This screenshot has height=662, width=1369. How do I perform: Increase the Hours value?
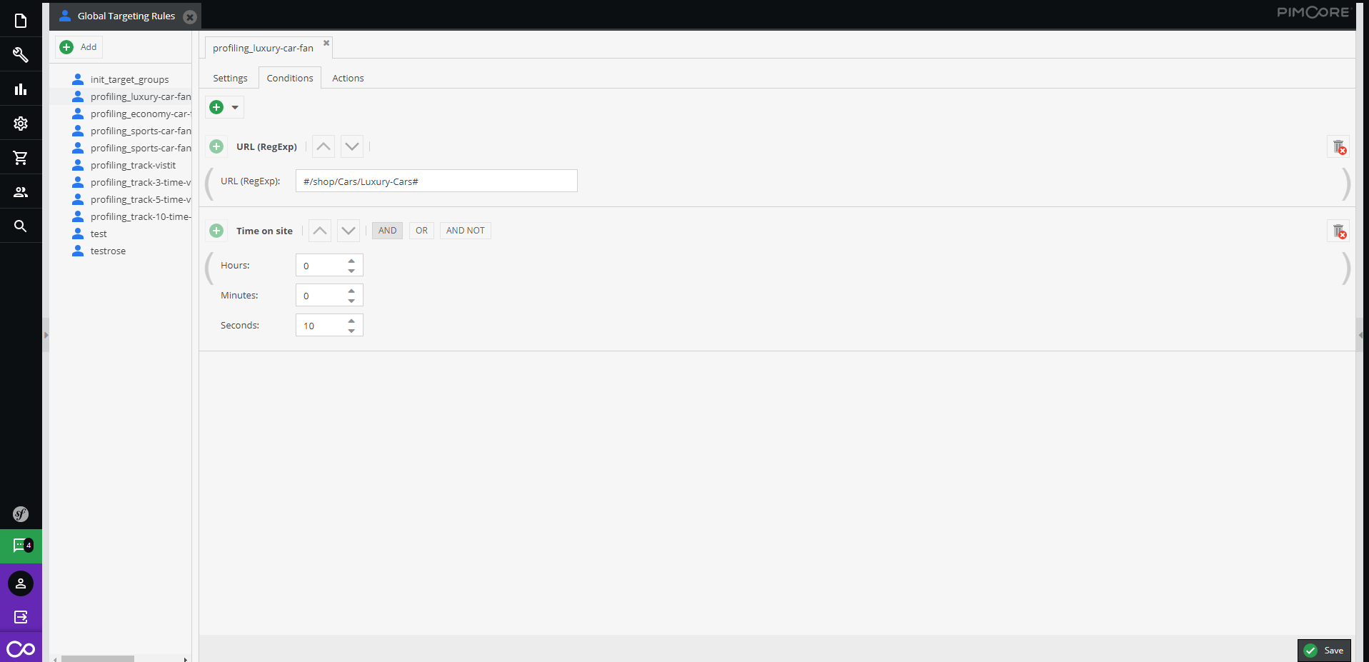click(351, 261)
